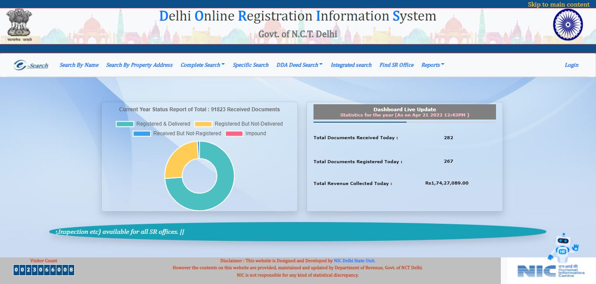The height and width of the screenshot is (284, 596).
Task: Select Integrated search navigation item
Action: tap(351, 65)
